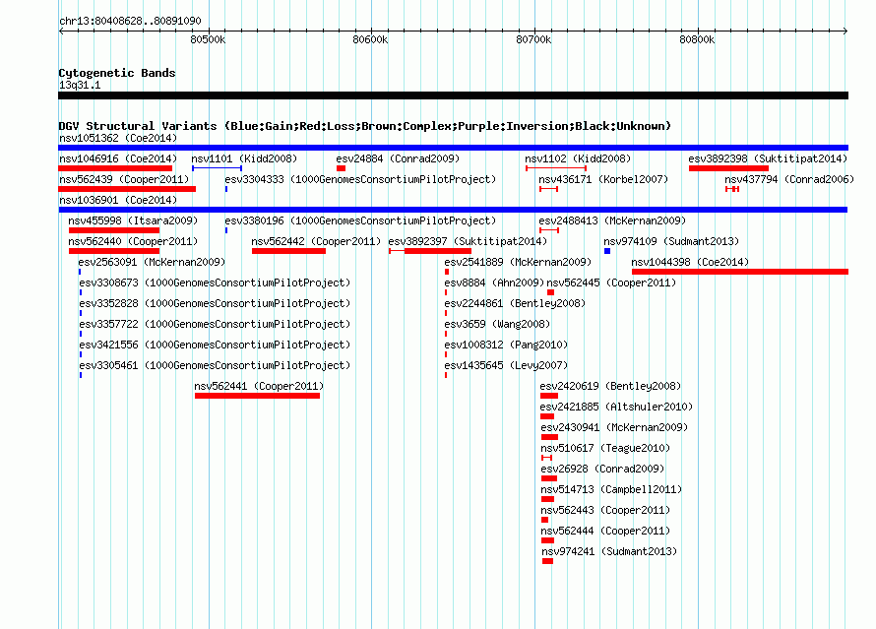Click the 80600k ruler tick label
This screenshot has width=876, height=629.
coord(370,39)
